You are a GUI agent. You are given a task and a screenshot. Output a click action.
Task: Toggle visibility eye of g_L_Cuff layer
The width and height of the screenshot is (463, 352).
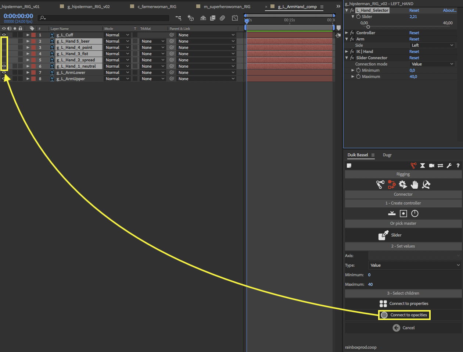click(x=4, y=35)
